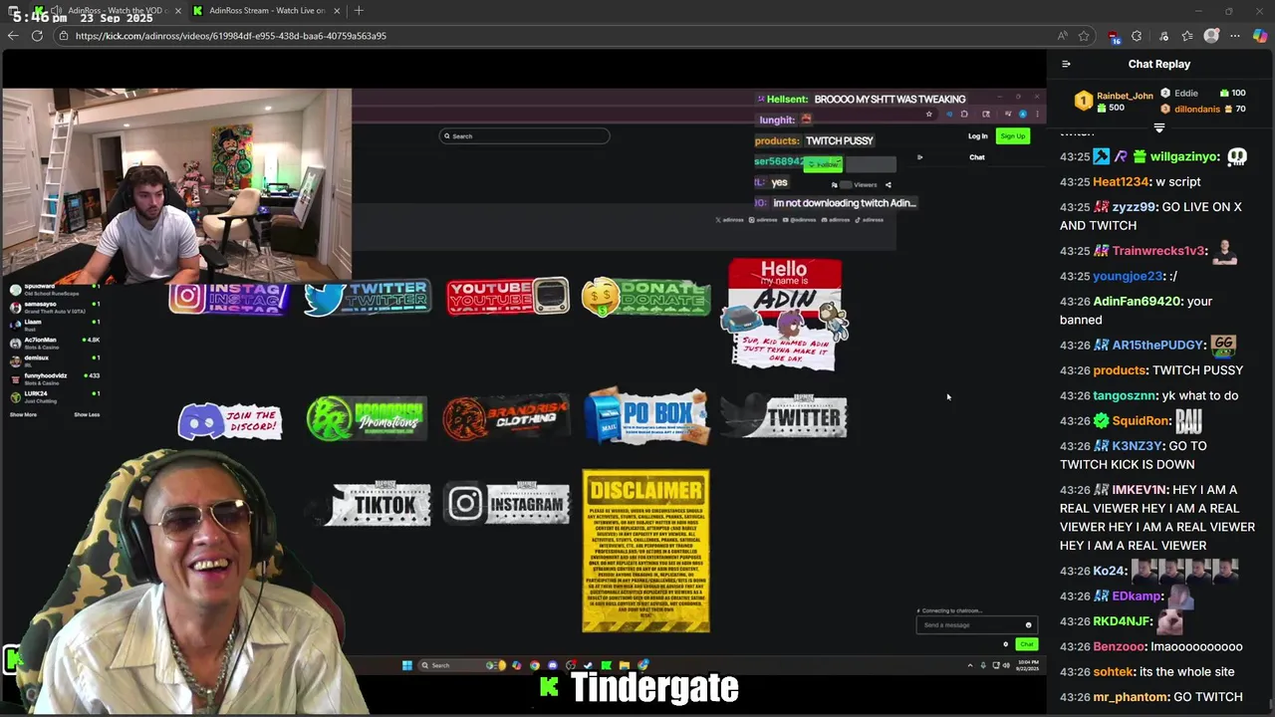Open sidebar channel Ac7ionMan

[55, 344]
